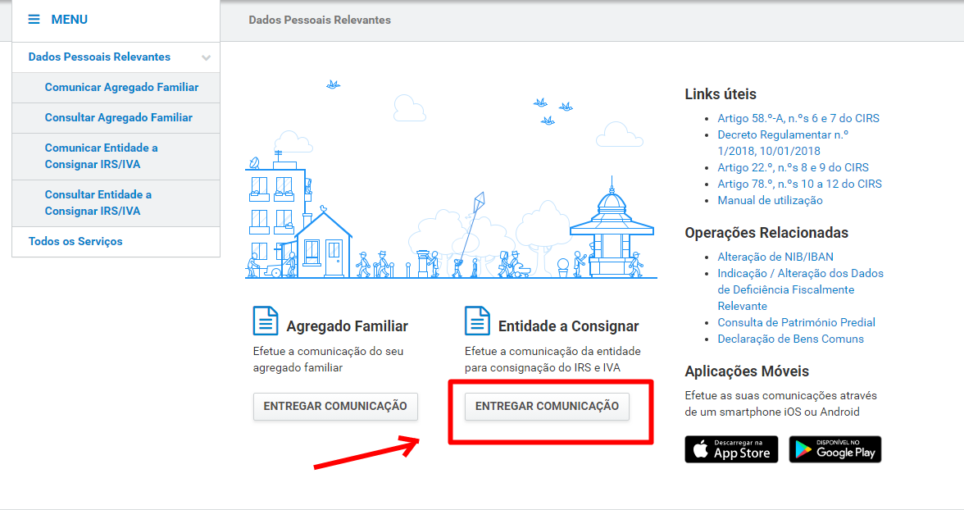Click the Entidade a Consignar document icon

coord(477,321)
